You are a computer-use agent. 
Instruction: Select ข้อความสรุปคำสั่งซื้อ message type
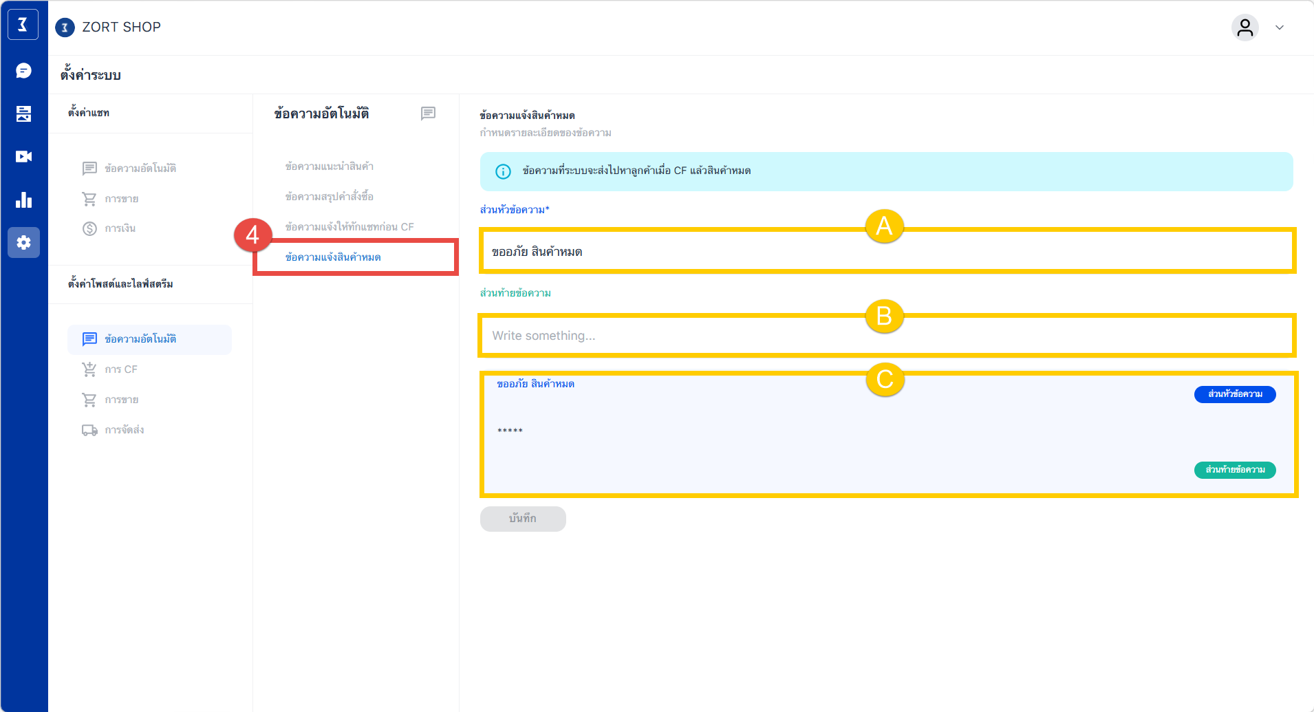pyautogui.click(x=329, y=197)
